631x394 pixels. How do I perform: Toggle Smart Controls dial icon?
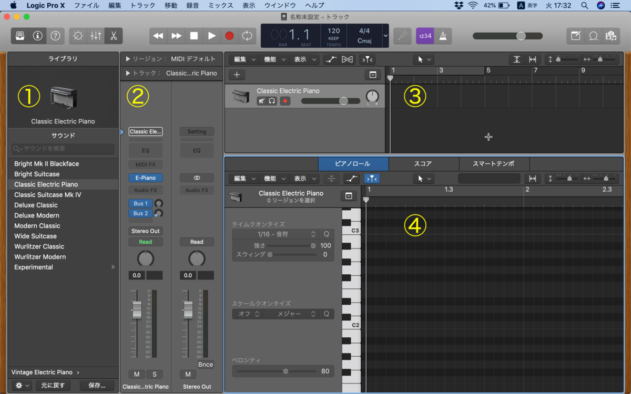(x=78, y=36)
